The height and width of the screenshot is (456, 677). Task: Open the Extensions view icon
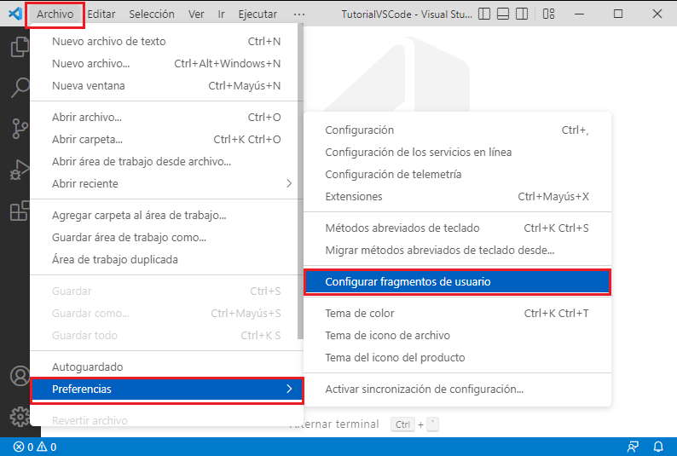tap(20, 211)
